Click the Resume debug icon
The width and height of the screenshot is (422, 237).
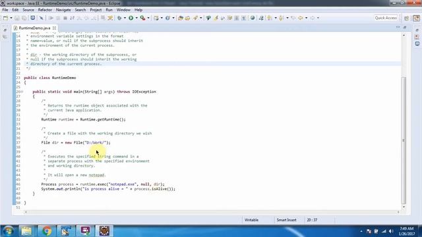[x=51, y=18]
